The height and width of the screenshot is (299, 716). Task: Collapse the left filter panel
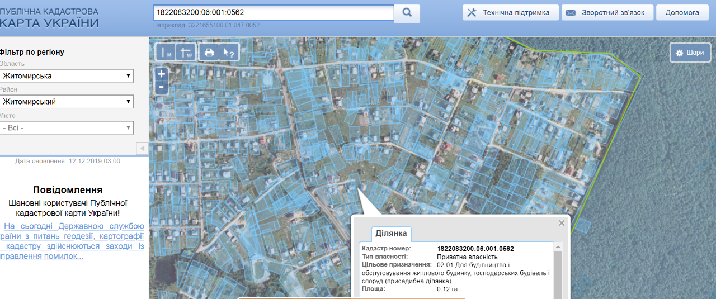(x=142, y=148)
